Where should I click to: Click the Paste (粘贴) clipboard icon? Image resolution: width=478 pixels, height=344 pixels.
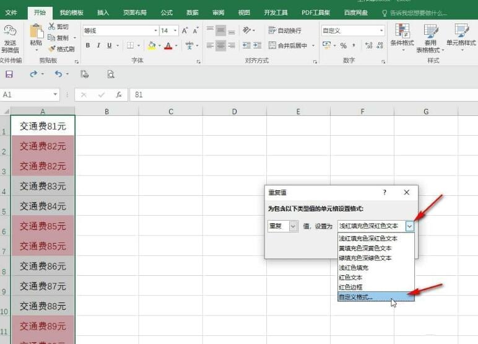pos(36,35)
